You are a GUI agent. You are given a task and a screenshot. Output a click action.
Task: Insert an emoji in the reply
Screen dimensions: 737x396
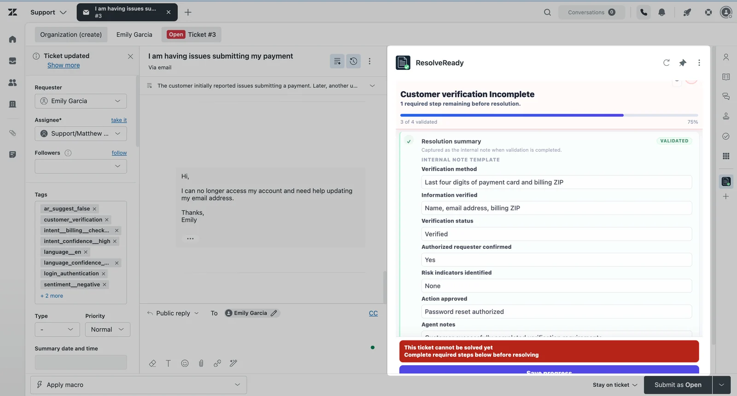pyautogui.click(x=185, y=363)
